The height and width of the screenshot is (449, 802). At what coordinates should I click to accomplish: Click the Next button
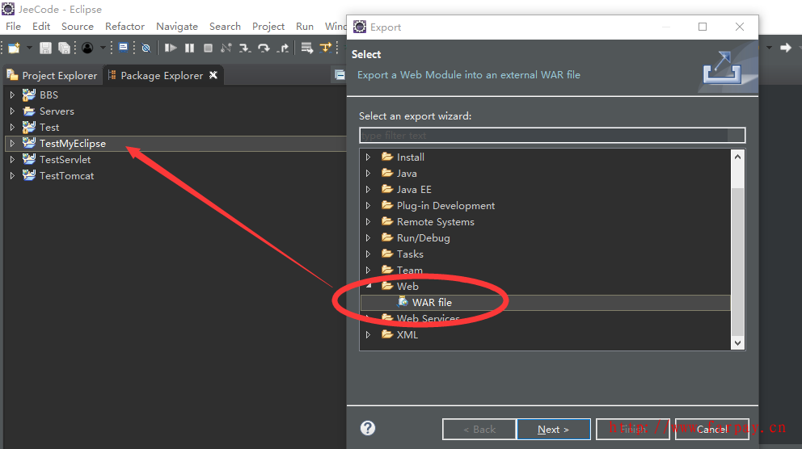pos(553,430)
